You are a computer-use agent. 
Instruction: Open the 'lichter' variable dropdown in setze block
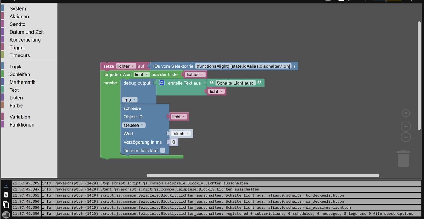pos(126,66)
